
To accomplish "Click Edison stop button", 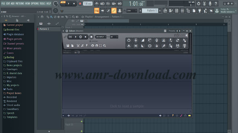I will [86, 37].
